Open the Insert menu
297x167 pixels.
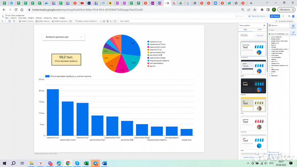pos(31,18)
